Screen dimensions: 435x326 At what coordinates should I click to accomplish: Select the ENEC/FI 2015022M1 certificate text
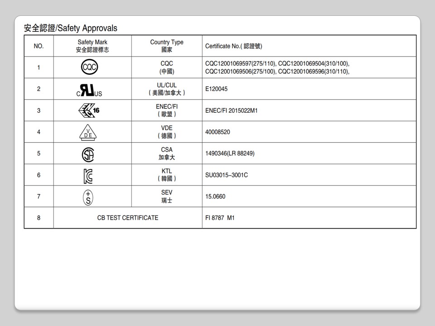[x=231, y=110]
